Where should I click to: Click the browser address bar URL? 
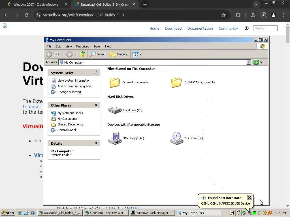(84, 15)
